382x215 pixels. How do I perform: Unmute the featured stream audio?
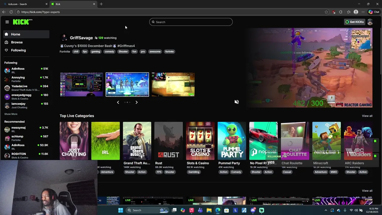tap(237, 102)
